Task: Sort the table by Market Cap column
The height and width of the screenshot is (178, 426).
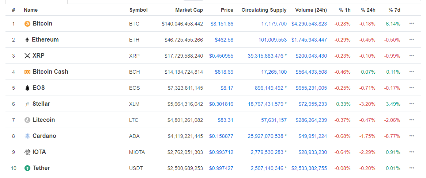Action: pos(189,10)
